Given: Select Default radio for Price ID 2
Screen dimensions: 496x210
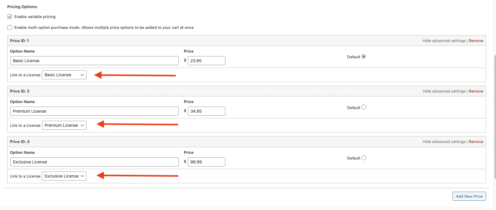Looking at the screenshot, I should click(364, 107).
